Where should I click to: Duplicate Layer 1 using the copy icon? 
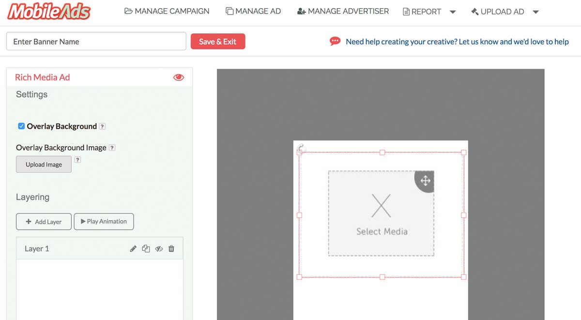coord(146,249)
